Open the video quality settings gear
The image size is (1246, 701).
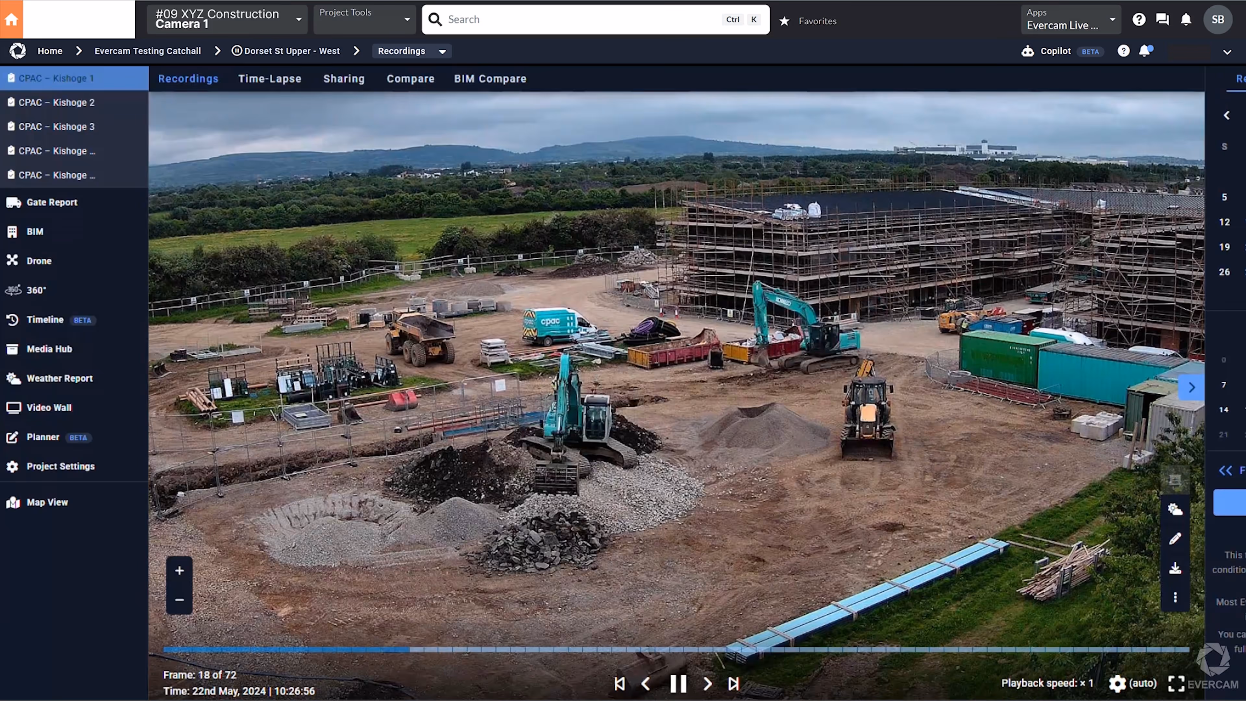pos(1117,683)
